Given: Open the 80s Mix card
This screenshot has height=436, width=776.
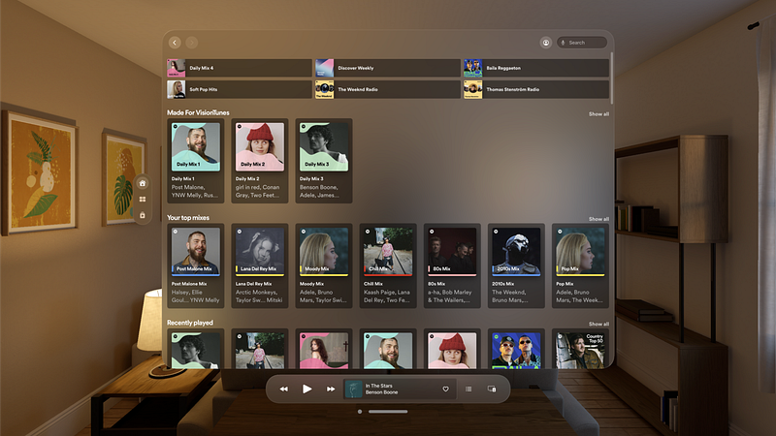Looking at the screenshot, I should [452, 265].
